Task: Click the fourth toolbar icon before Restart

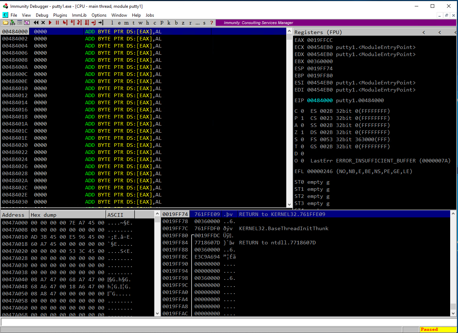Action: 27,23
